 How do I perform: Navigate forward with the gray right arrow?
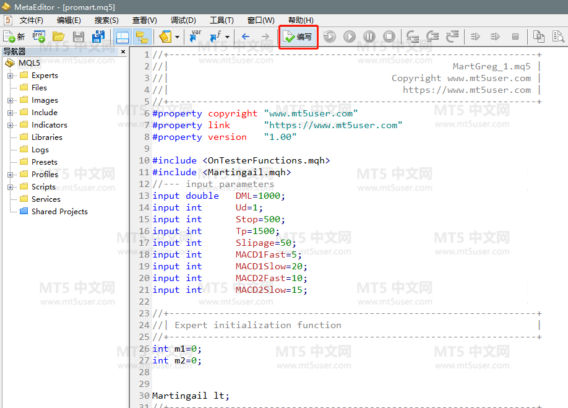(265, 37)
